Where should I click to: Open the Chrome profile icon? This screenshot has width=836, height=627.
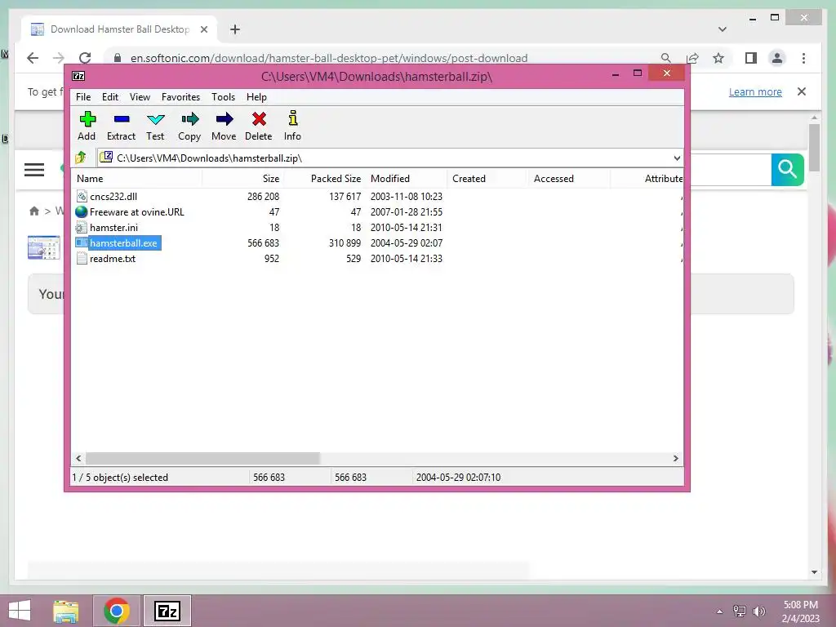click(x=777, y=58)
